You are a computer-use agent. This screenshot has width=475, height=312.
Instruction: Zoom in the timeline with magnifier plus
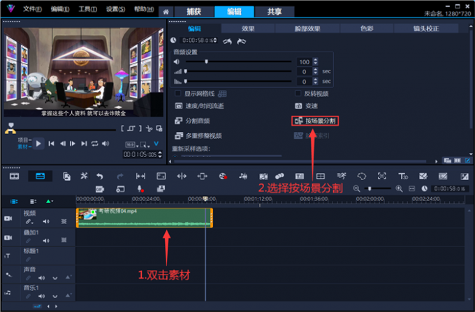coord(400,189)
